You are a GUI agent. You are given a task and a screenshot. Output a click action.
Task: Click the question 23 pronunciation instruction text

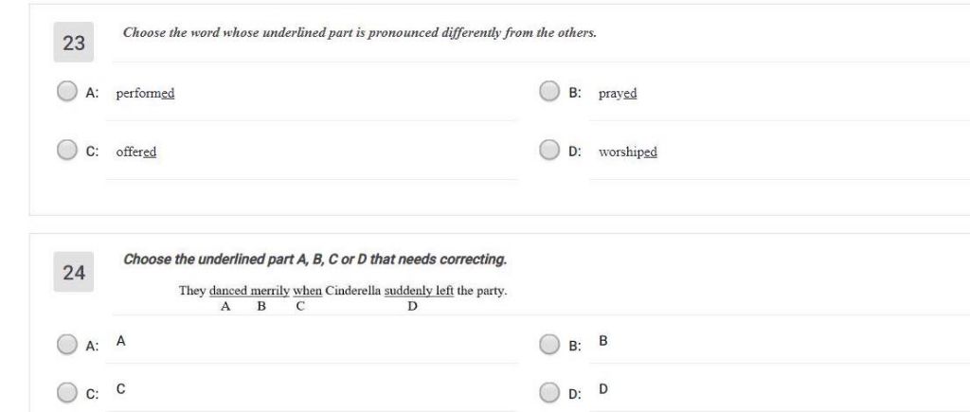point(360,33)
